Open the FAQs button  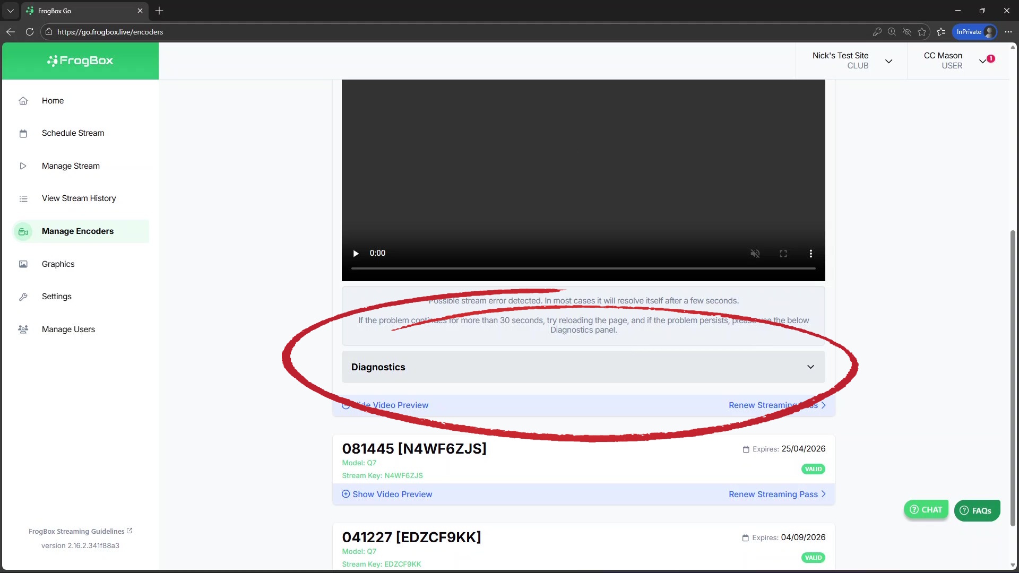click(977, 511)
